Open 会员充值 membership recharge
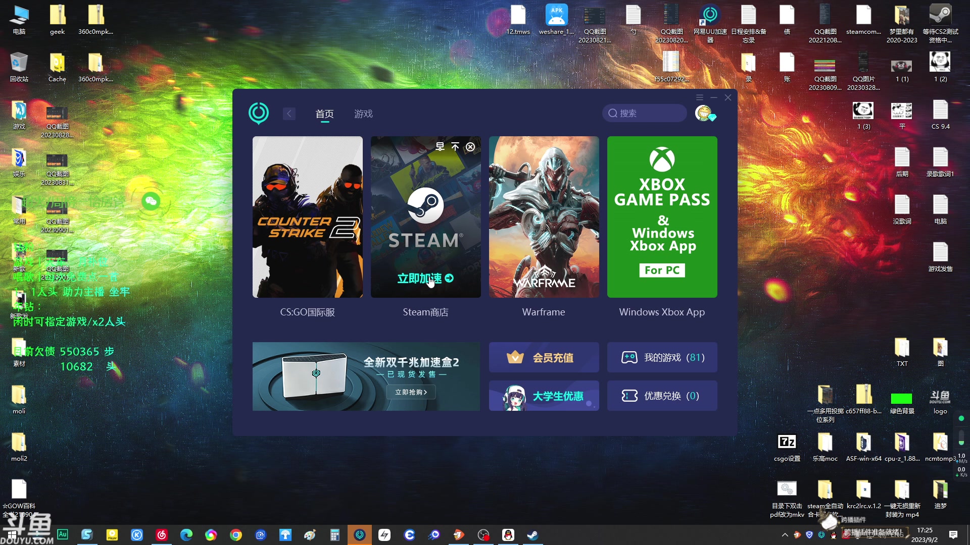This screenshot has width=970, height=545. (544, 357)
